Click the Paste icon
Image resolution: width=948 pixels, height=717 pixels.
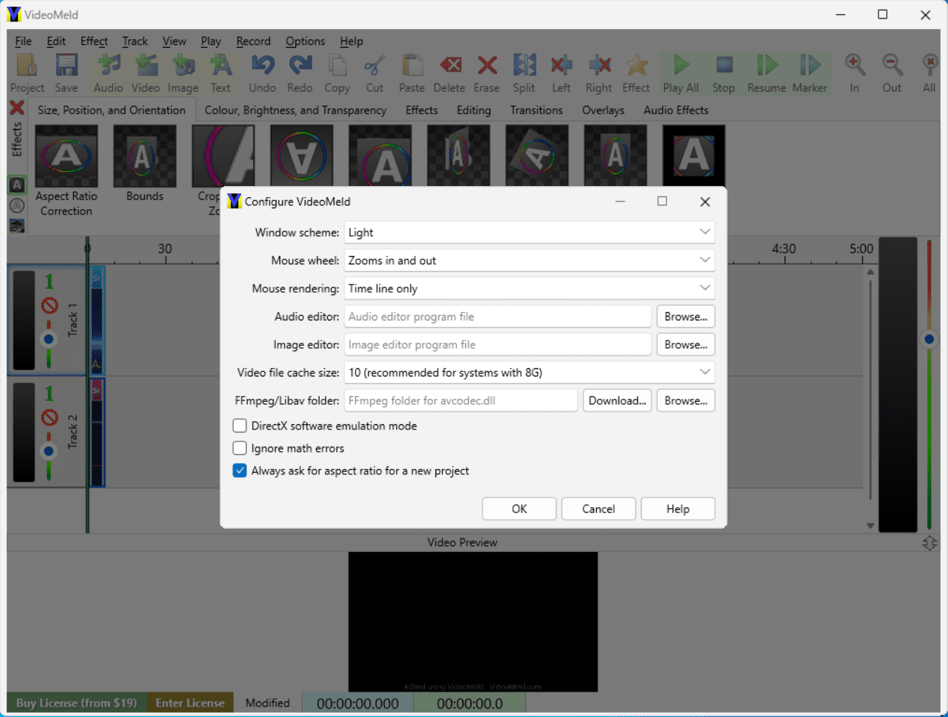pos(412,73)
